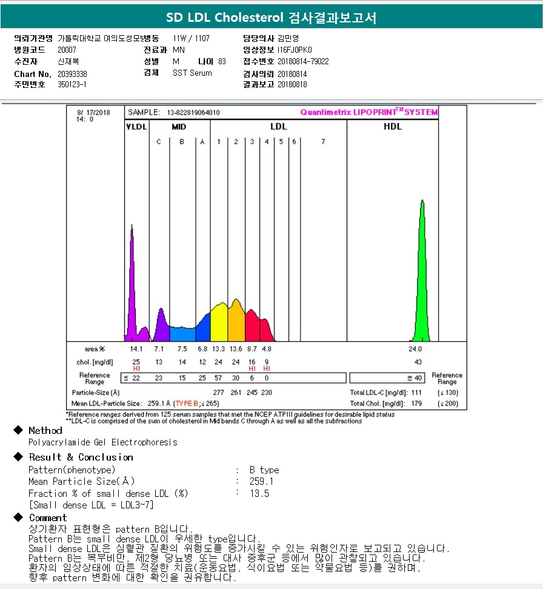Click the diamond bullet beside Method

coord(18,430)
